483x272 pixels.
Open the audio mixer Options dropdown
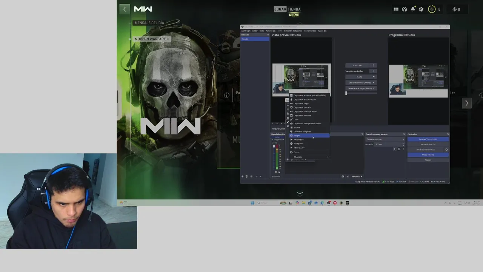pyautogui.click(x=357, y=176)
